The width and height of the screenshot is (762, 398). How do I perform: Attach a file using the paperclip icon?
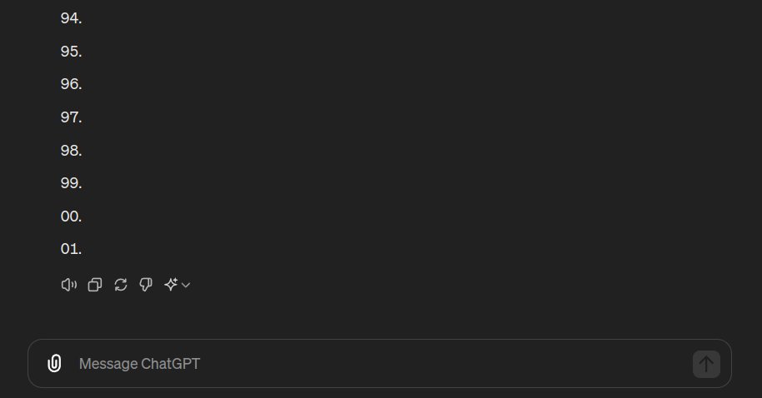click(54, 364)
